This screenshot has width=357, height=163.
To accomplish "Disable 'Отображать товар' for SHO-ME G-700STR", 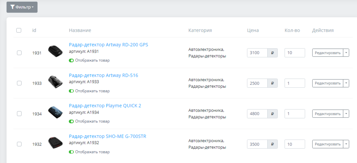I will (x=71, y=152).
